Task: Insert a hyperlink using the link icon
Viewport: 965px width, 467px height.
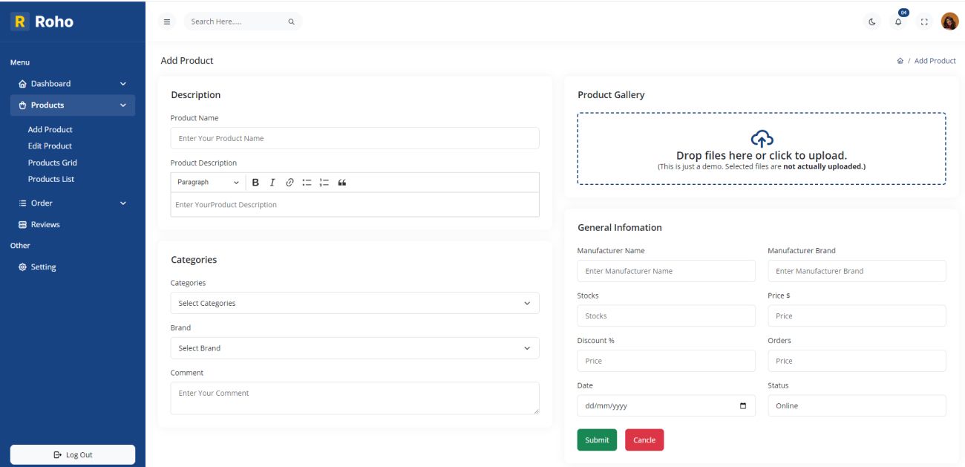Action: coord(291,181)
